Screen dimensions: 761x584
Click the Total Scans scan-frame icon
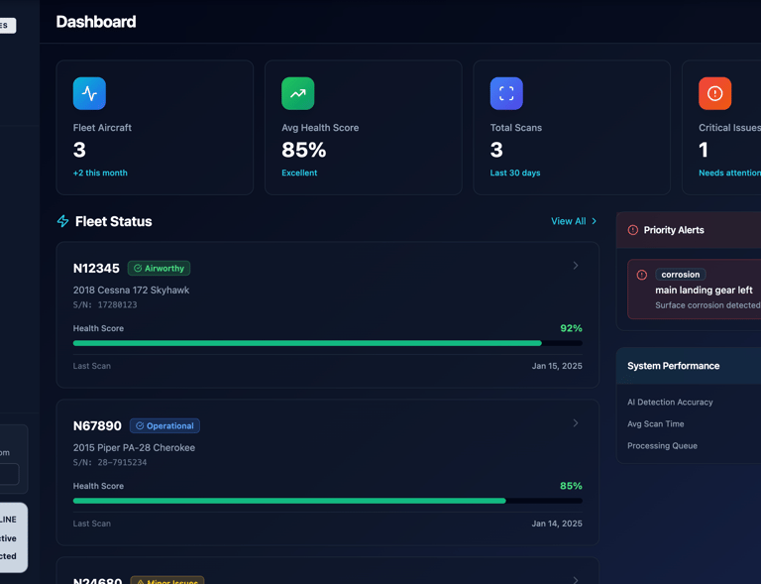pyautogui.click(x=506, y=93)
